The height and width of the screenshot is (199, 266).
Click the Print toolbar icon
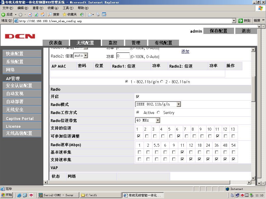(98, 15)
